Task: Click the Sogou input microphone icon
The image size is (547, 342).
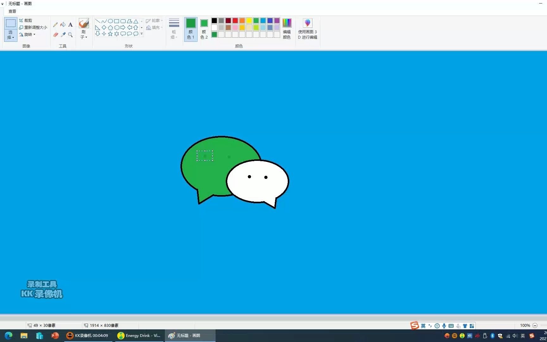Action: [444, 326]
